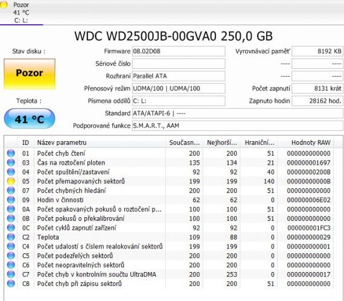Click the blue dot for Čas na roztočení ploten
Viewport: 344px width, 301px height.
11,162
